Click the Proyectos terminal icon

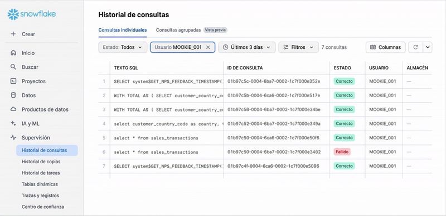[13, 81]
